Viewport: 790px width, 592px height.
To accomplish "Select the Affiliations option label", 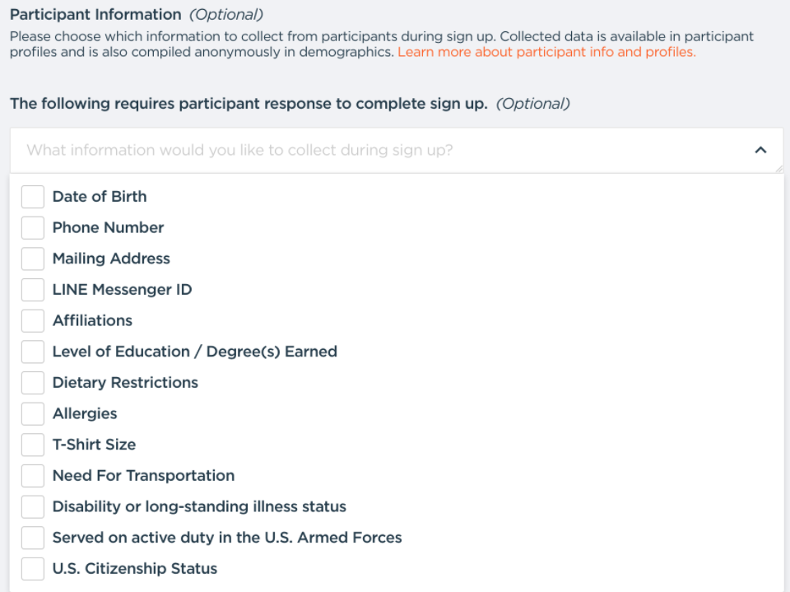I will pyautogui.click(x=92, y=321).
